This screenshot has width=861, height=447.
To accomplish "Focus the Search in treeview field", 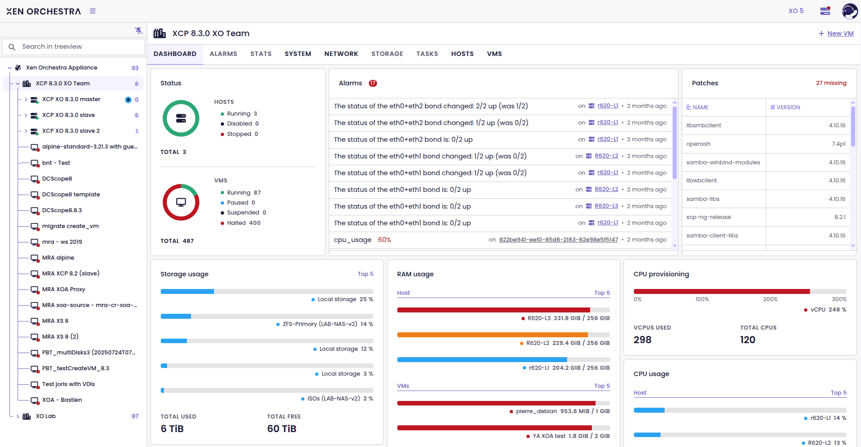I will click(x=73, y=47).
